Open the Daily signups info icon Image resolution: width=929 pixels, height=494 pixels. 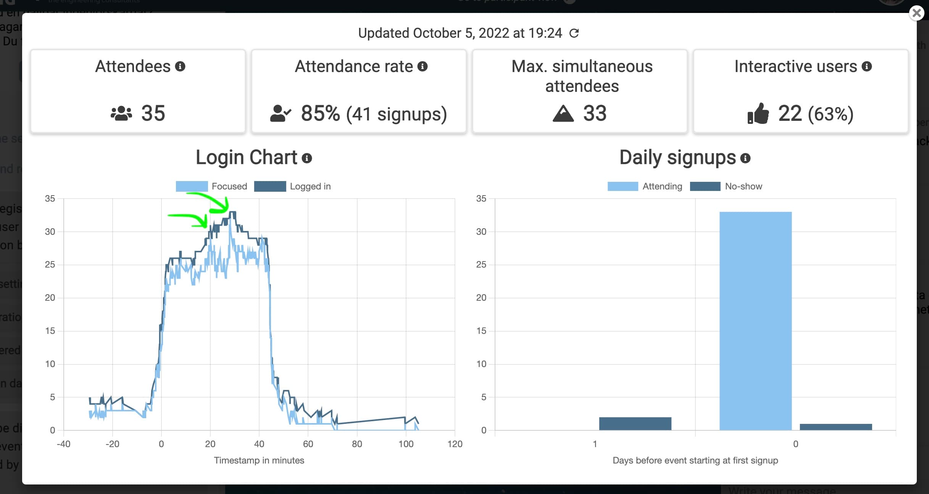pyautogui.click(x=745, y=158)
